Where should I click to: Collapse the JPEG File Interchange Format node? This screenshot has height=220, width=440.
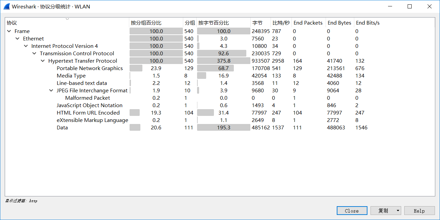51,90
